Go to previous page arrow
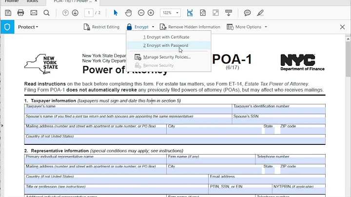Image resolution: width=351 pixels, height=197 pixels. click(65, 13)
